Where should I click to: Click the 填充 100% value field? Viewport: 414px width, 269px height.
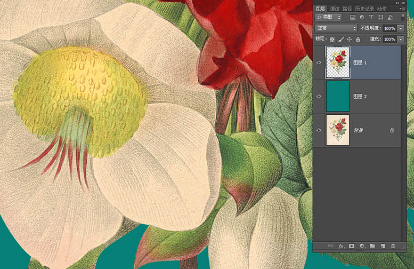click(x=390, y=39)
